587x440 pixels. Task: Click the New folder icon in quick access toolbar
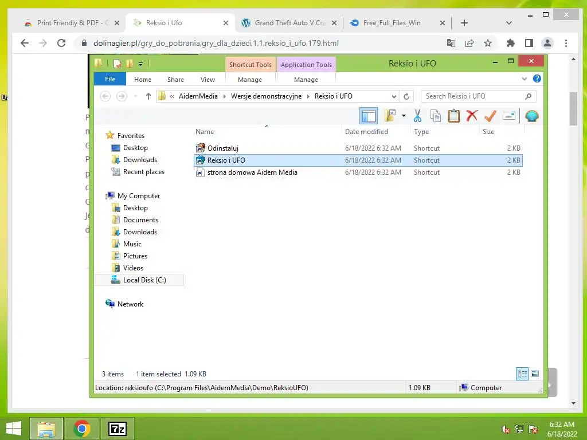coord(130,64)
